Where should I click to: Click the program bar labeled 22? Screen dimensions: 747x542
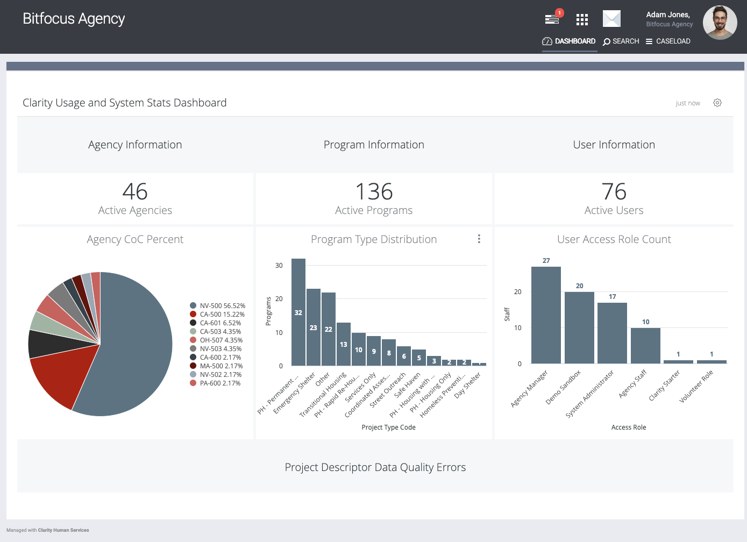point(329,329)
